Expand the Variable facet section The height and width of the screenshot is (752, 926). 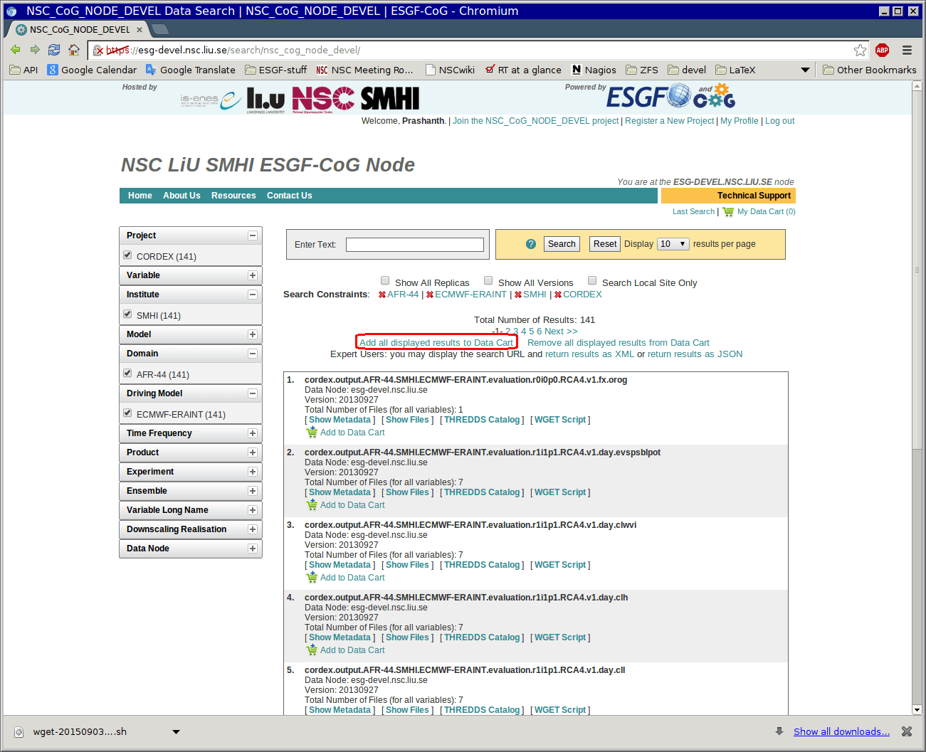tap(252, 275)
